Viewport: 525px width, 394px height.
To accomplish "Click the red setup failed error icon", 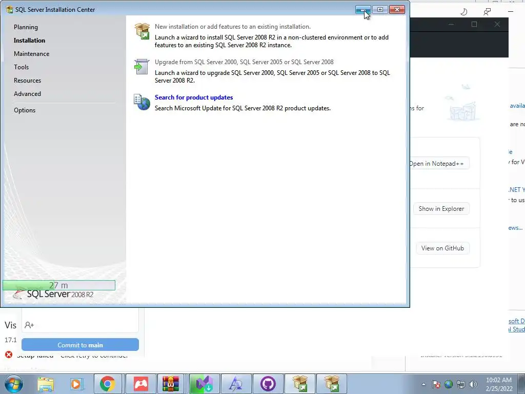I will [9, 354].
